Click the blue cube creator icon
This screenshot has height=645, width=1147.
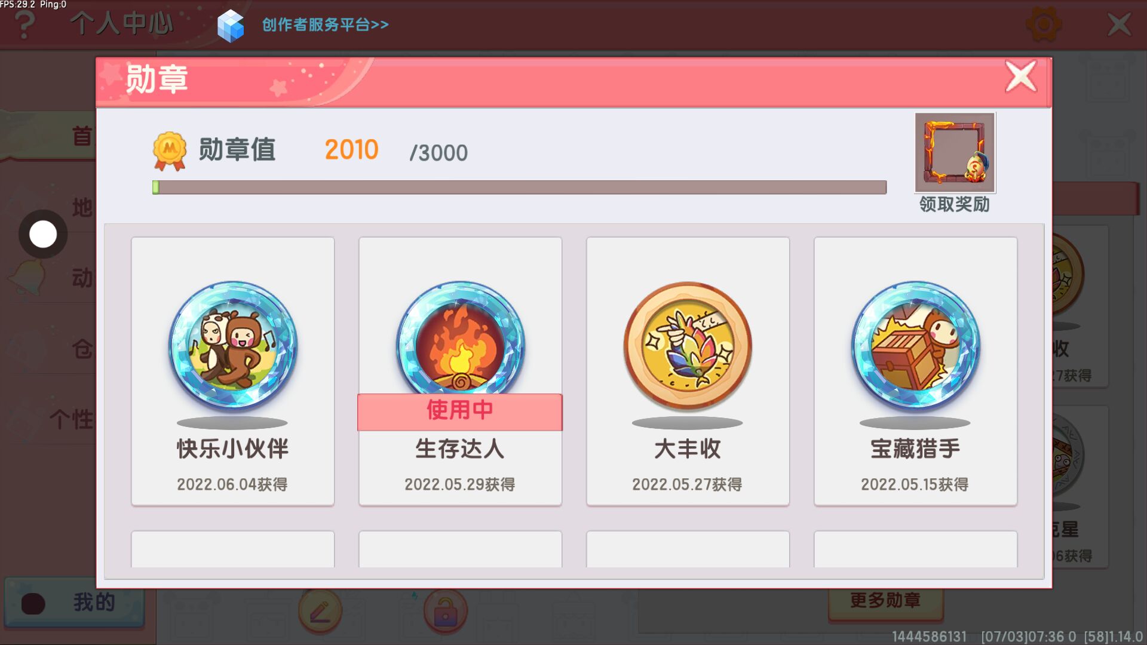point(231,26)
